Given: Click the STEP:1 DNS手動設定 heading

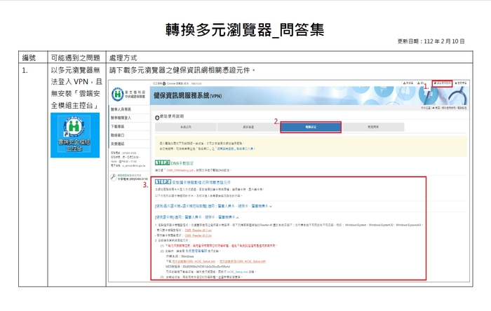Looking at the screenshot, I should pos(175,163).
